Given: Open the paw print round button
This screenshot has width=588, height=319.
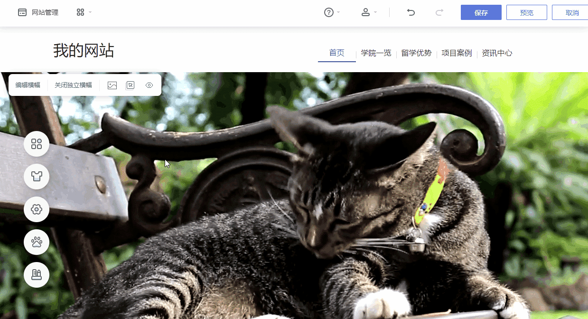Looking at the screenshot, I should [37, 242].
